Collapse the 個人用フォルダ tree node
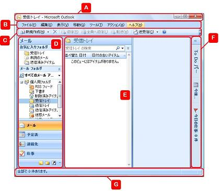Image resolution: width=219 pixels, height=191 pixels. (x=21, y=82)
